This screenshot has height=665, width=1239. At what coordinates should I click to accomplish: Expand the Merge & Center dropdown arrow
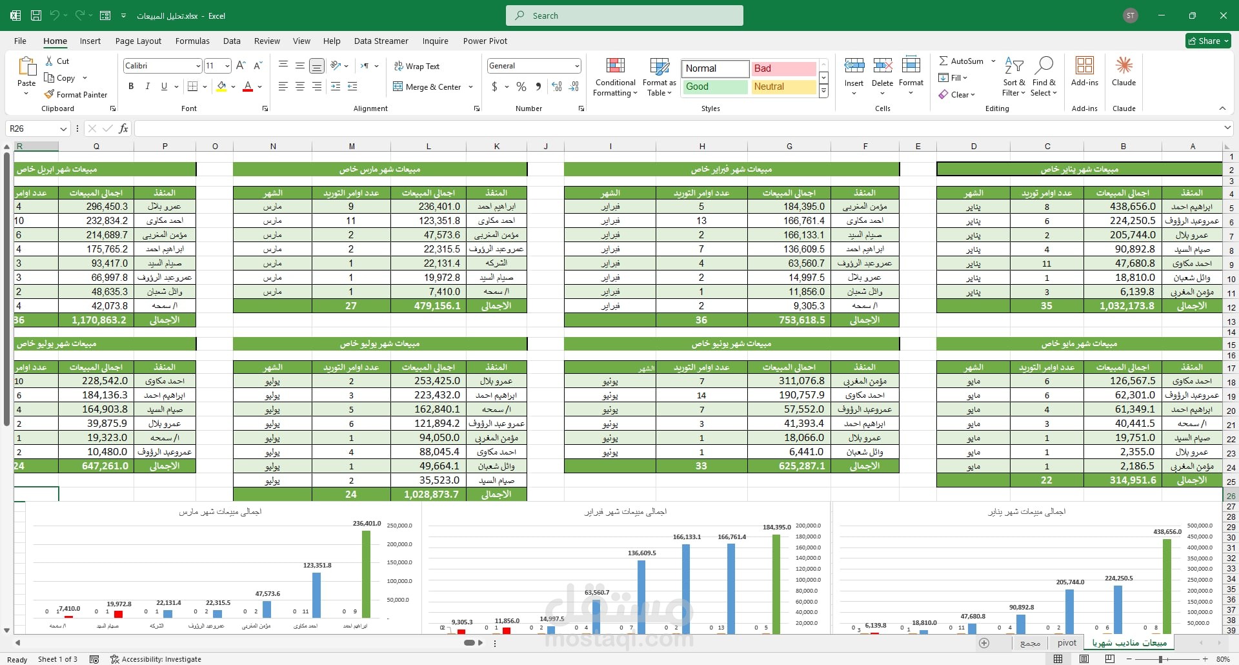[x=470, y=87]
